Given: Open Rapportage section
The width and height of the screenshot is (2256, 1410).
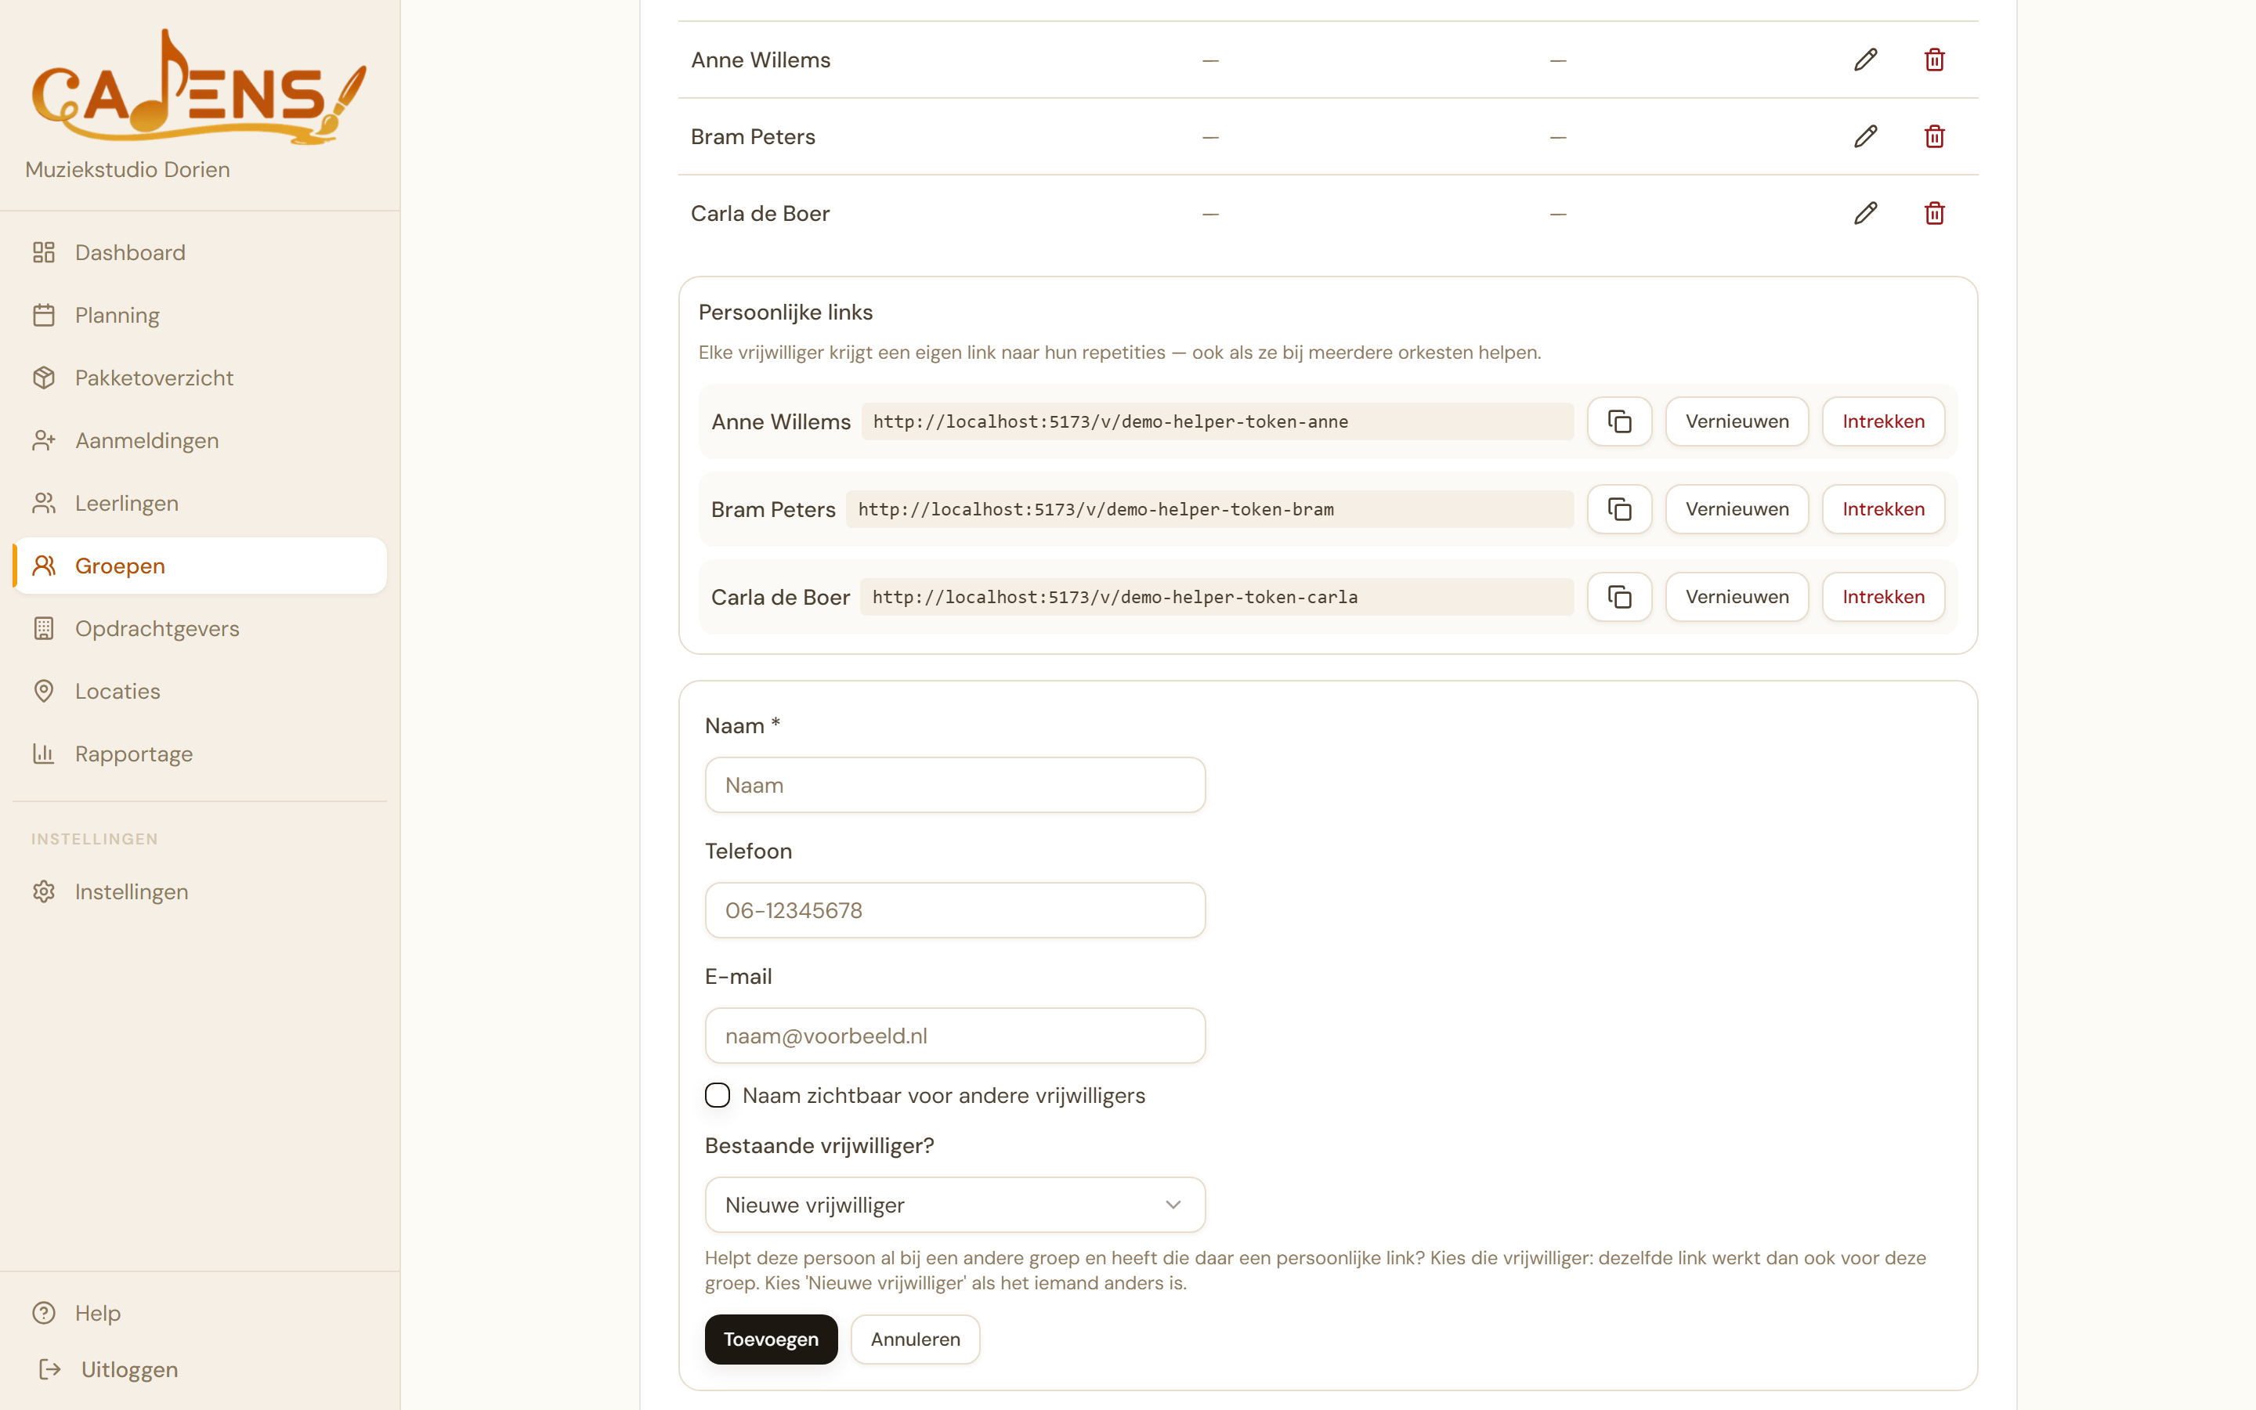Looking at the screenshot, I should [x=201, y=754].
